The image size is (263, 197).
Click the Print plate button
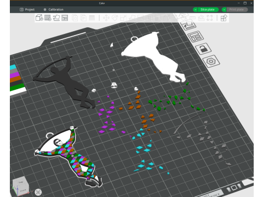tap(237, 9)
